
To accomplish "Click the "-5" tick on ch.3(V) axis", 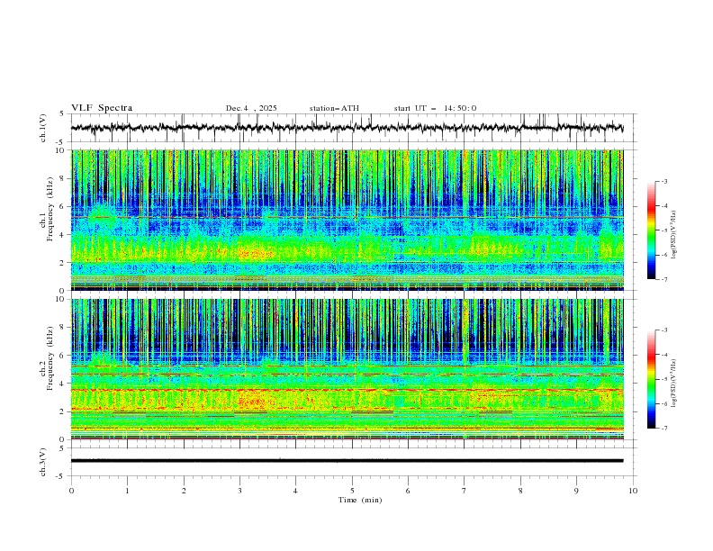I will coord(61,476).
